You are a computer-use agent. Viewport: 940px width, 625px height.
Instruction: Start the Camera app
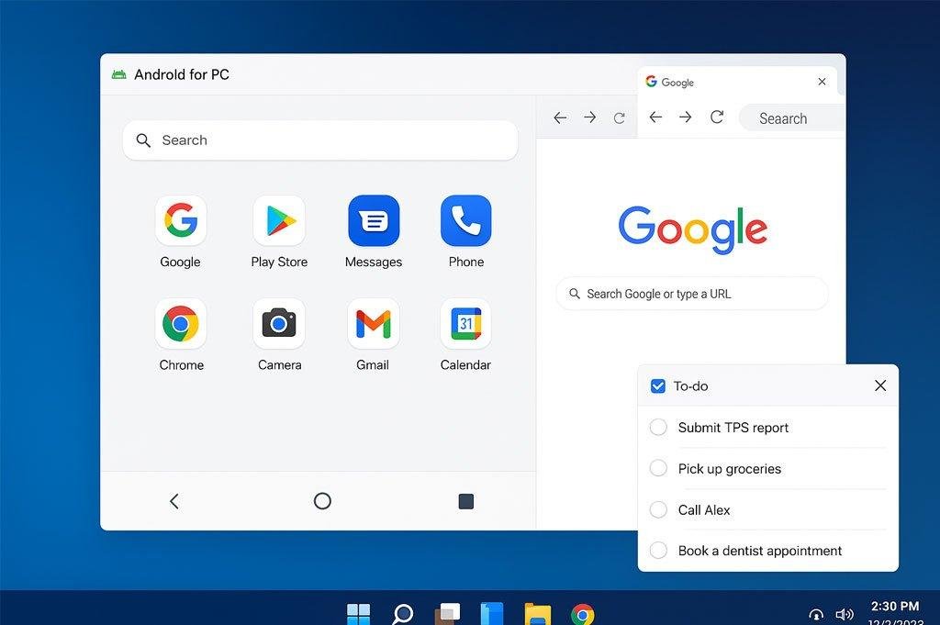click(279, 323)
